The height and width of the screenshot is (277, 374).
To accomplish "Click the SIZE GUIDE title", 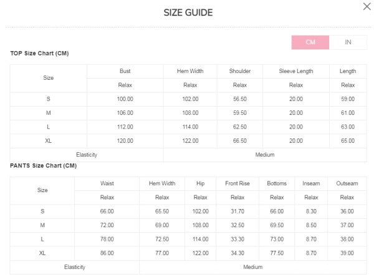I will (x=188, y=13).
